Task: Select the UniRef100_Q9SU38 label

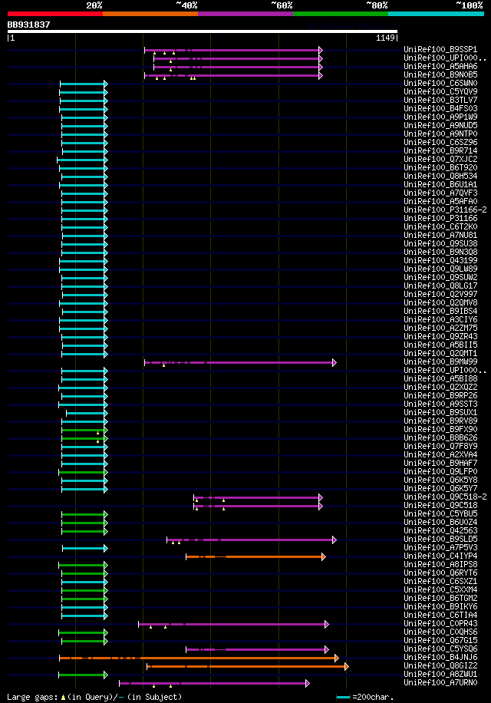Action: pos(440,244)
